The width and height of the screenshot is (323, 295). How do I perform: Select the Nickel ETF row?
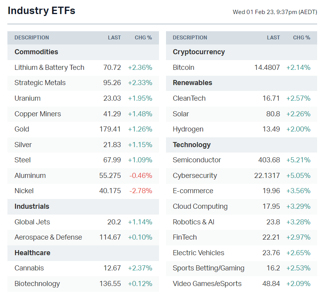pos(24,191)
